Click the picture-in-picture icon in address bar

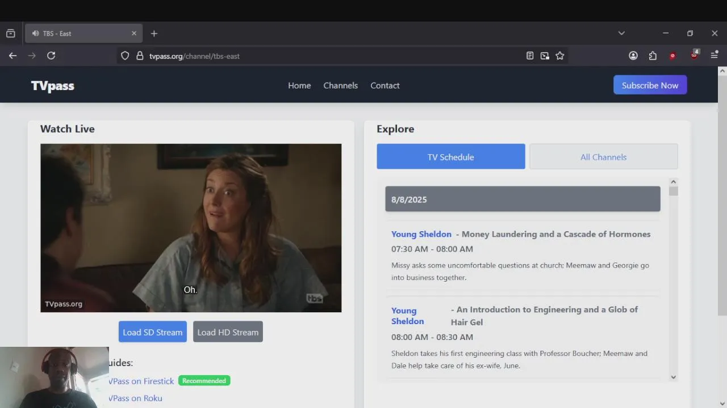pos(545,56)
